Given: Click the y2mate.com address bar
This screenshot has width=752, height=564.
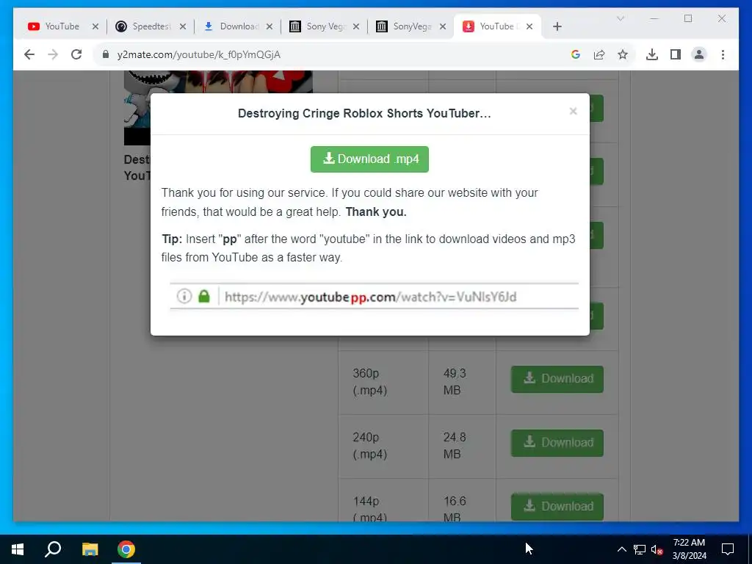Looking at the screenshot, I should pyautogui.click(x=336, y=54).
